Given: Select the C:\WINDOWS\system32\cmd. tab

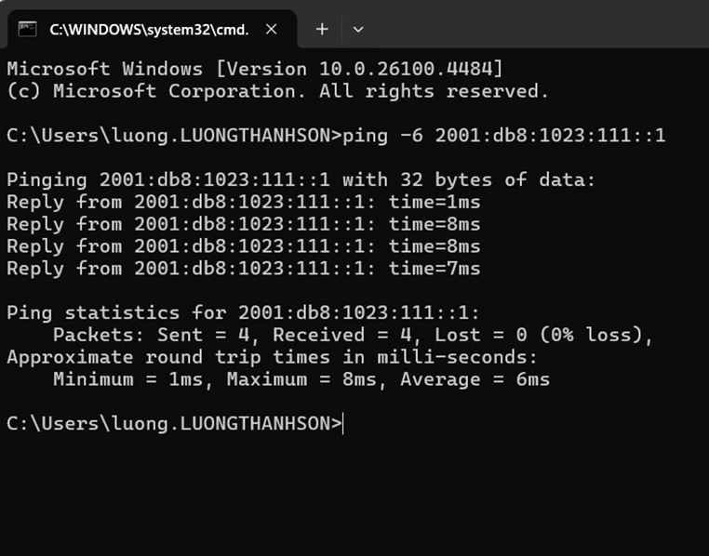Looking at the screenshot, I should point(149,29).
